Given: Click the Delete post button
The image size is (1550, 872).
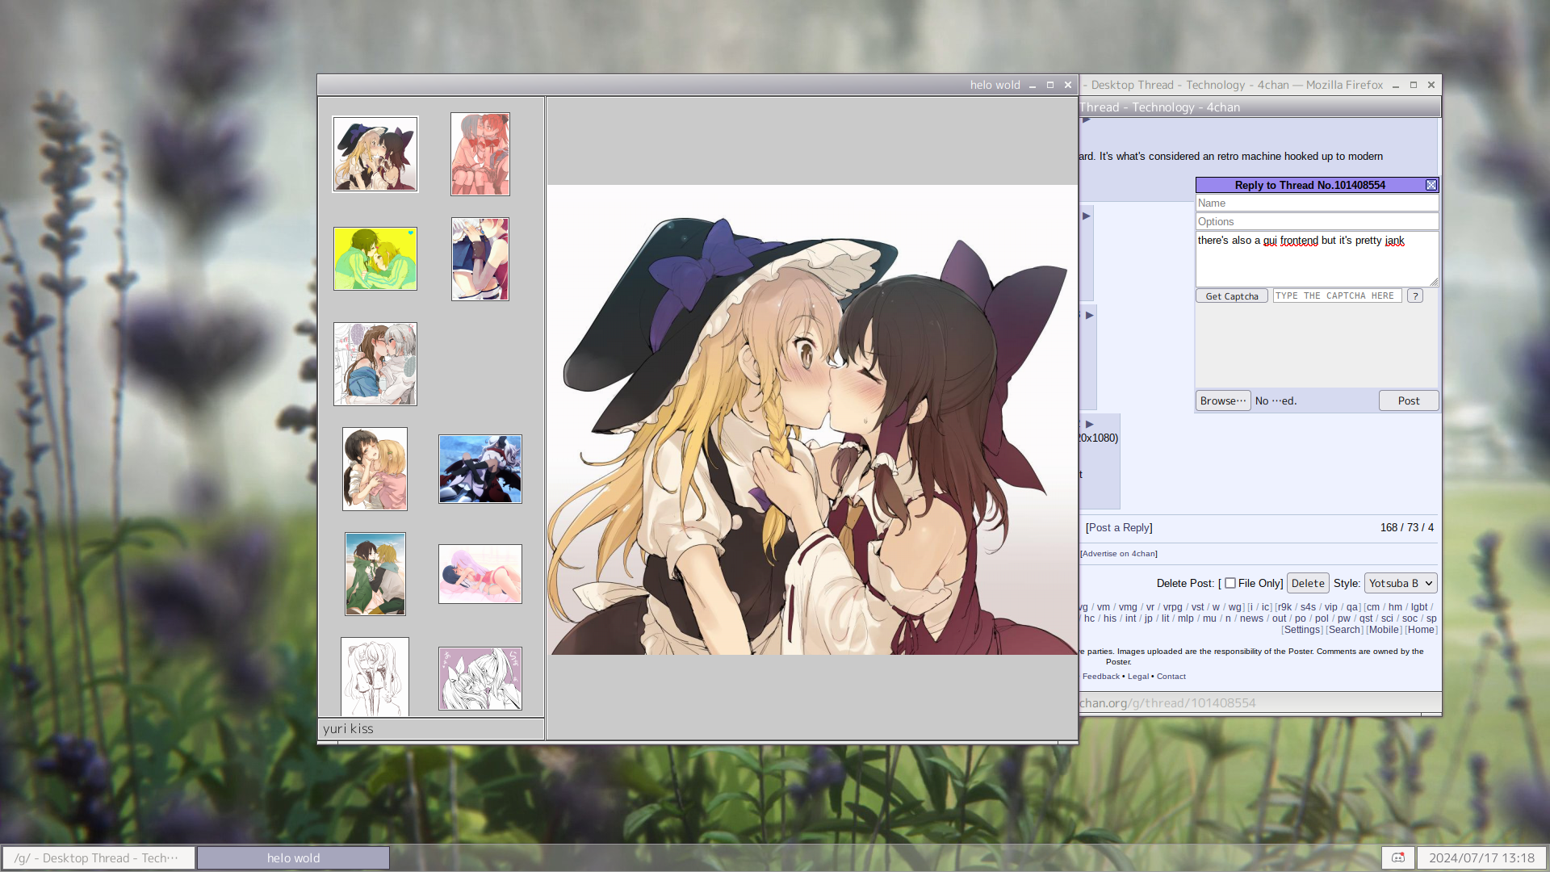Looking at the screenshot, I should click(x=1308, y=583).
